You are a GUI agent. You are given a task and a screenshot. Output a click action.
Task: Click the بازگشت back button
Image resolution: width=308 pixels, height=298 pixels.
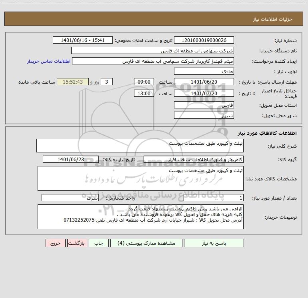[77, 243]
